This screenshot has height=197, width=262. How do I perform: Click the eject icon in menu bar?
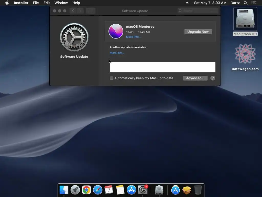187,3
